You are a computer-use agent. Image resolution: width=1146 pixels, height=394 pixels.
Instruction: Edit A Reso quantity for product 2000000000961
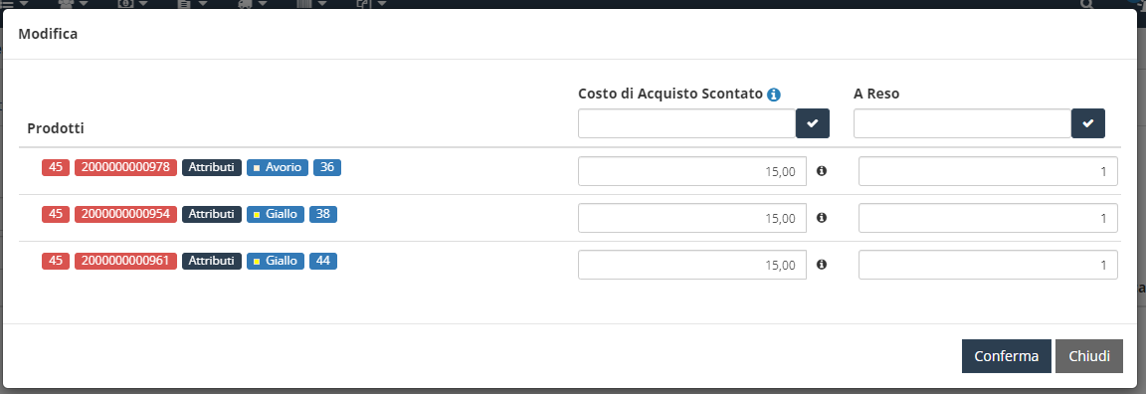coord(988,265)
